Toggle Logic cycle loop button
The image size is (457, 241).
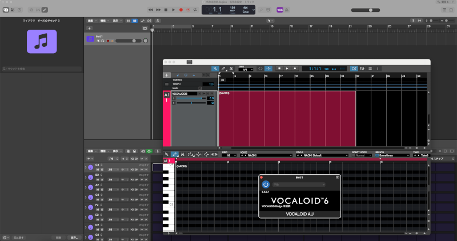tap(195, 10)
